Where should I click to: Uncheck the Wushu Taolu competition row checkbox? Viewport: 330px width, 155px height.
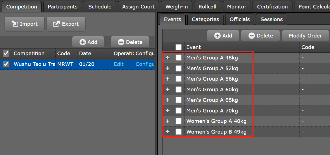click(x=6, y=64)
